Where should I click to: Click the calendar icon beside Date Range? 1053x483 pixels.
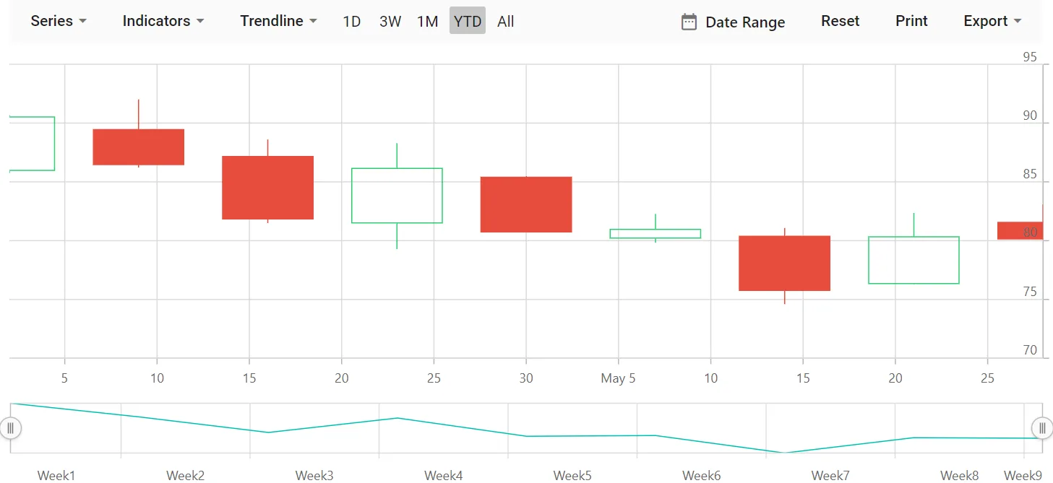pyautogui.click(x=689, y=22)
